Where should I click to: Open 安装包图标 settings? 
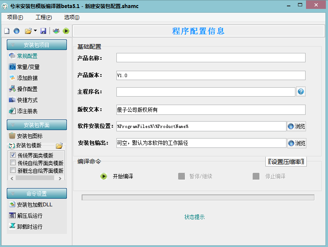[30, 136]
